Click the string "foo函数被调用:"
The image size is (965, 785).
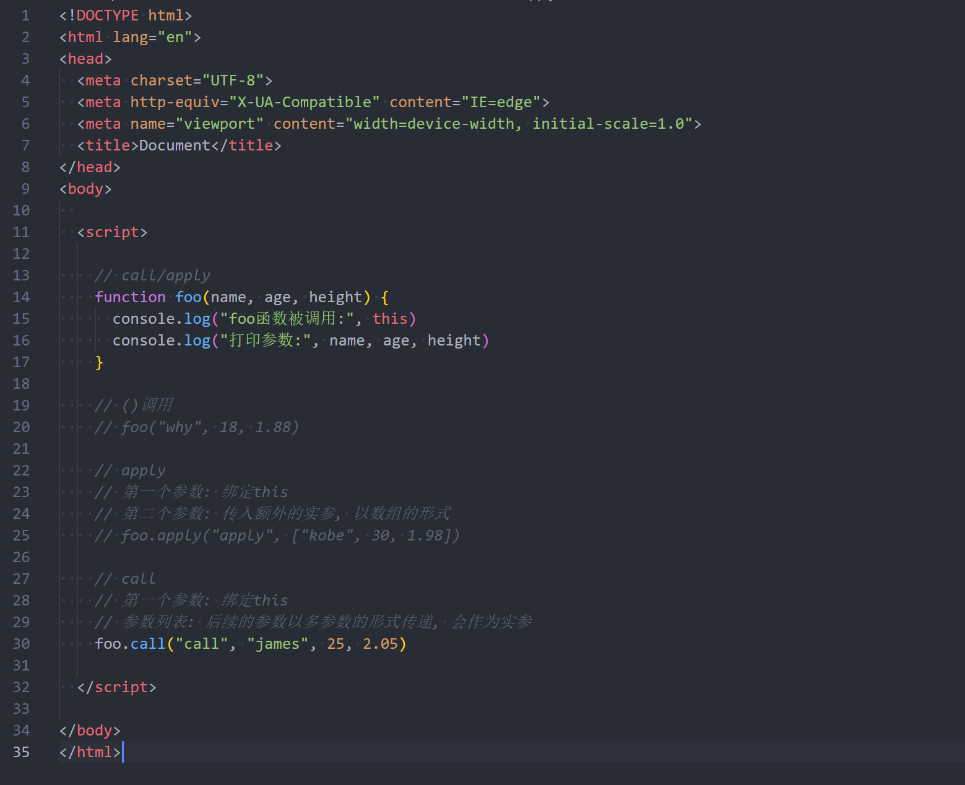click(287, 319)
